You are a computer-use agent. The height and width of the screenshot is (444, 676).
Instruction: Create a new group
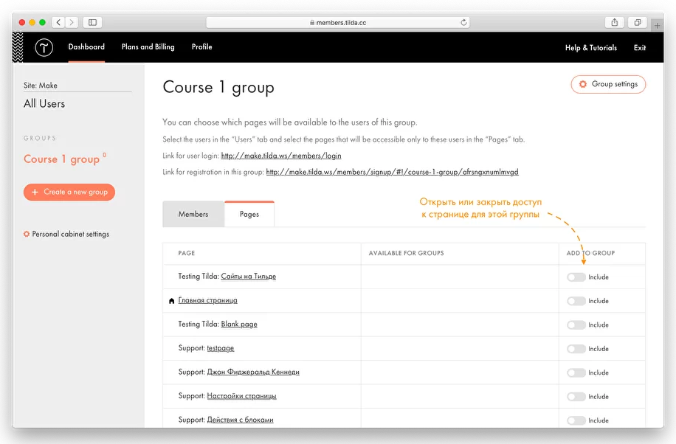69,192
